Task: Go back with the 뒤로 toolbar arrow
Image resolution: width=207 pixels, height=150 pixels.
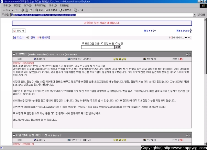Action: (x=6, y=10)
